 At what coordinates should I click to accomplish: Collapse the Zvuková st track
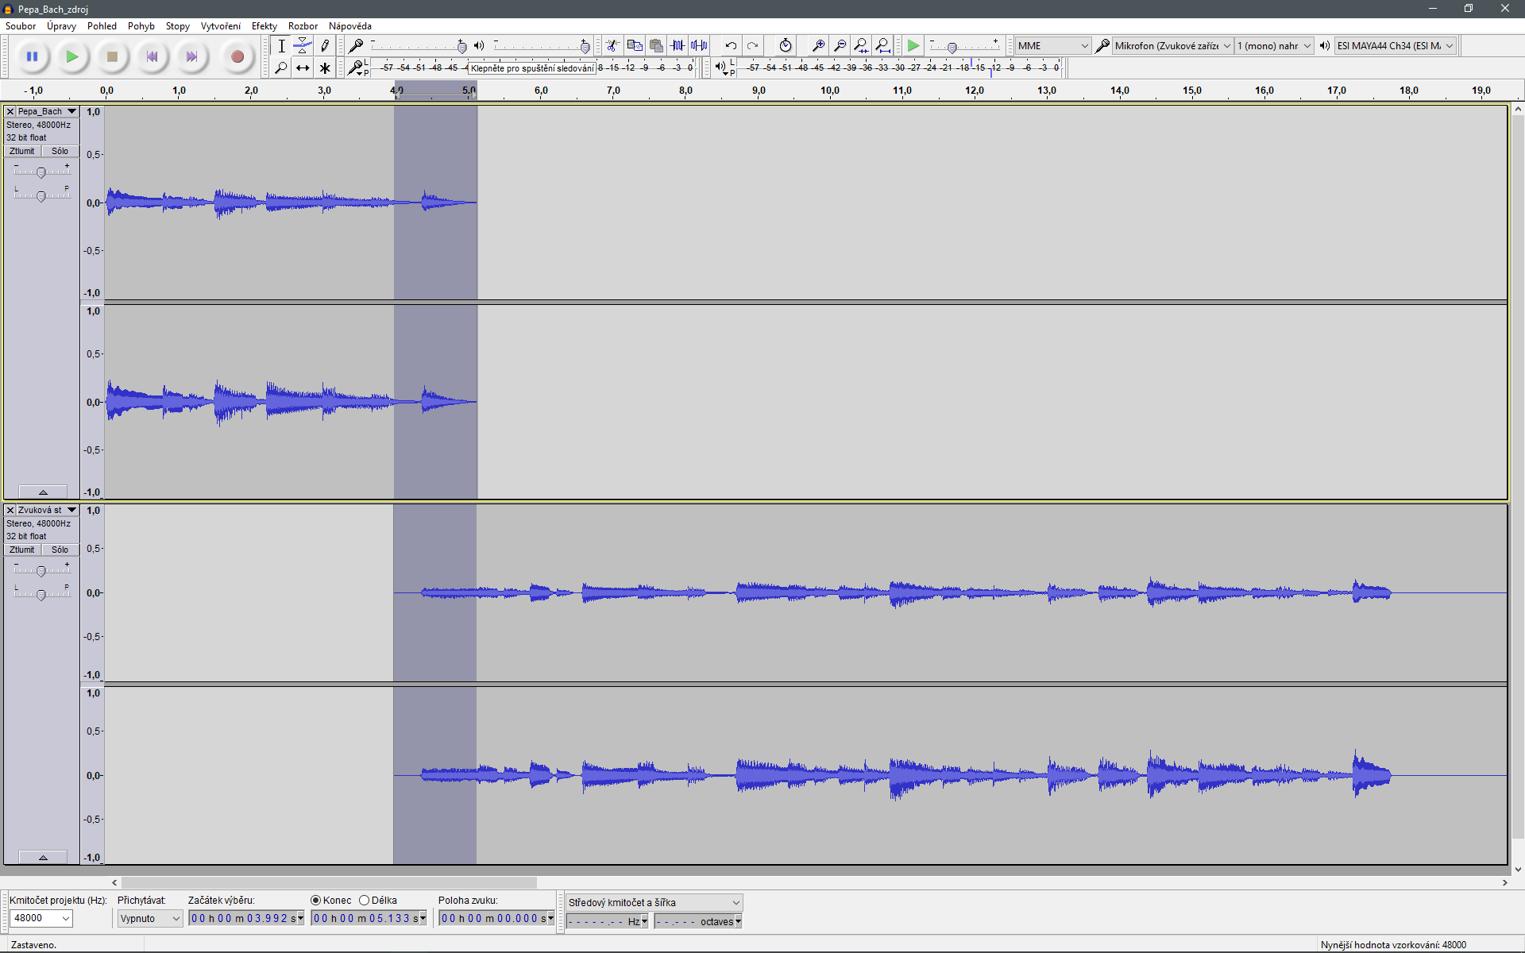pos(43,858)
